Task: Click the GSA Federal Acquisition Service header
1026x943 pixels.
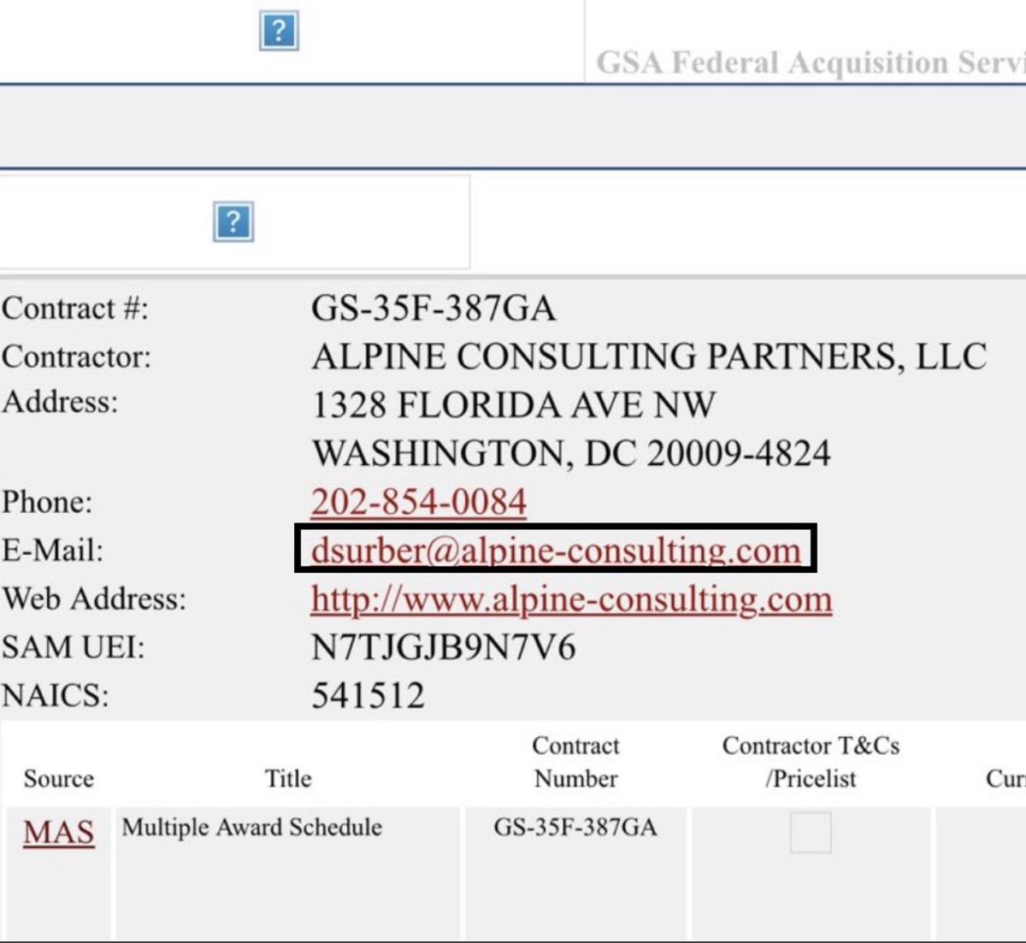Action: click(809, 62)
